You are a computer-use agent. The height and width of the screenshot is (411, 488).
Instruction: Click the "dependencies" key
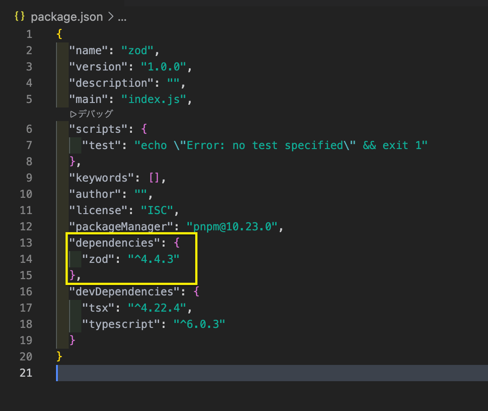pyautogui.click(x=115, y=243)
